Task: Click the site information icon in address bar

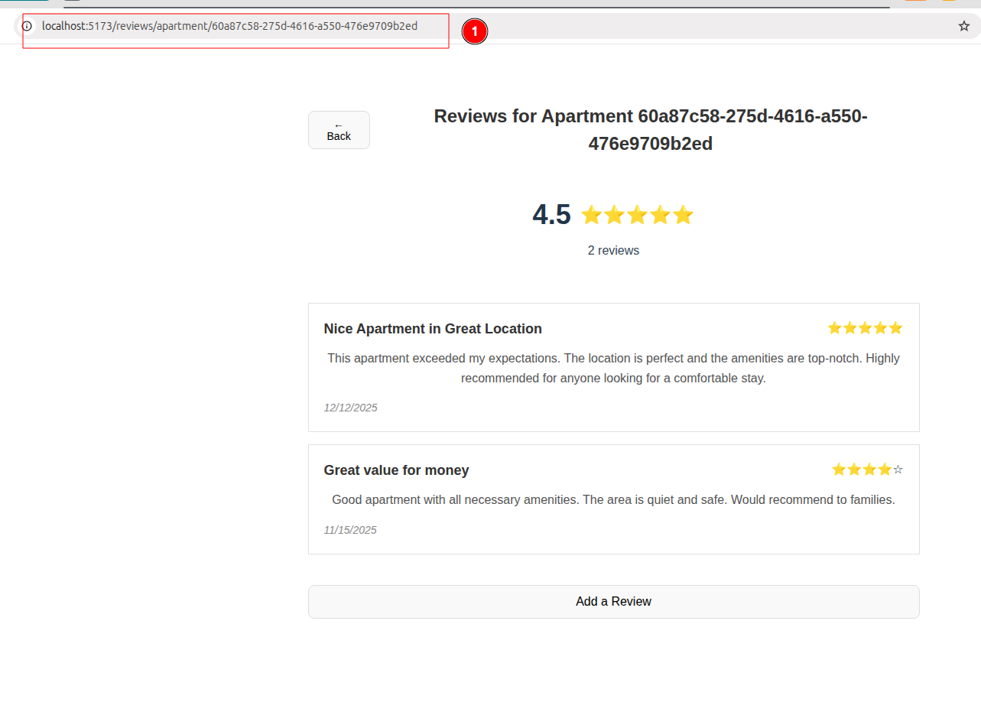Action: pos(27,26)
